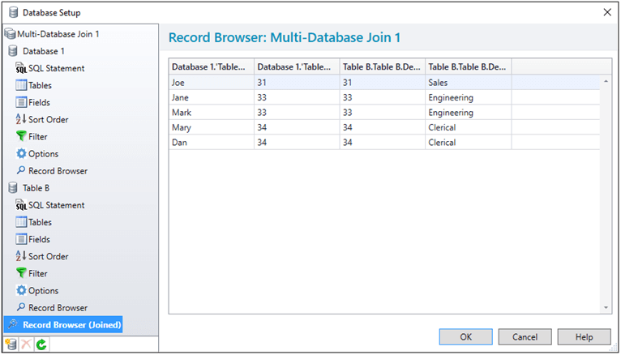Screen dimensions: 621x355
Task: Select the row for Mark
Action: coord(384,113)
